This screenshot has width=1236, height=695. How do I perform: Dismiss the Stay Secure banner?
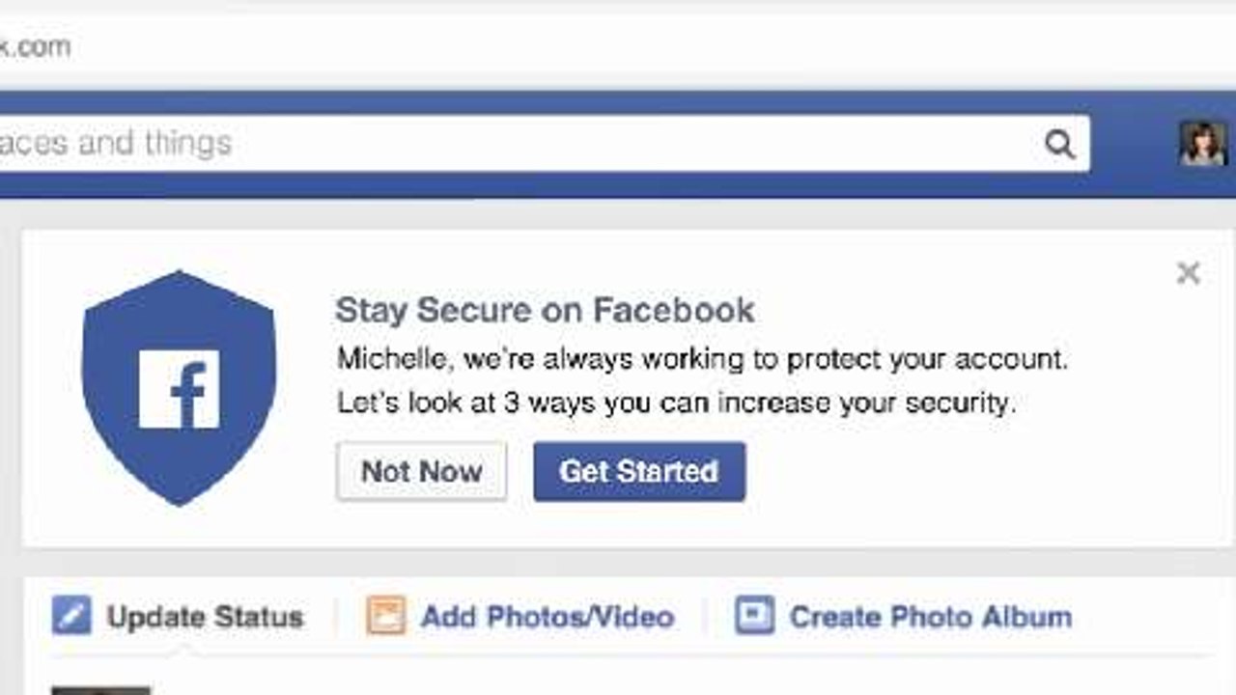point(1188,273)
